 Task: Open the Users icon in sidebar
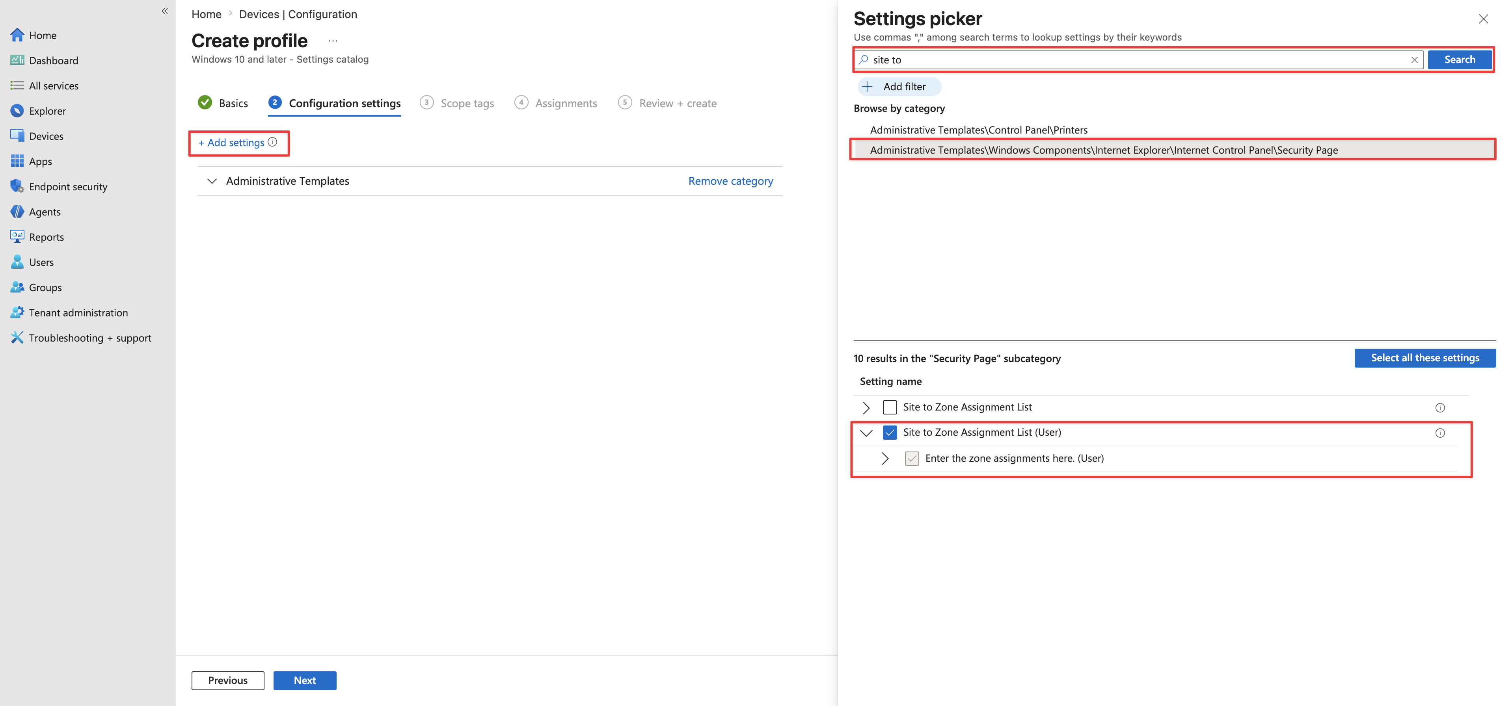[x=17, y=262]
